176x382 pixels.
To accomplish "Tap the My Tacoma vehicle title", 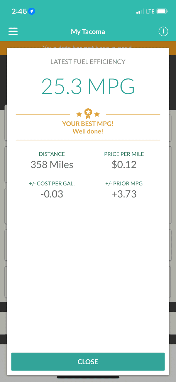I will [x=88, y=31].
